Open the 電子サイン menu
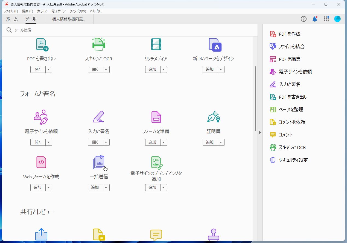The height and width of the screenshot is (243, 347). coord(59,11)
